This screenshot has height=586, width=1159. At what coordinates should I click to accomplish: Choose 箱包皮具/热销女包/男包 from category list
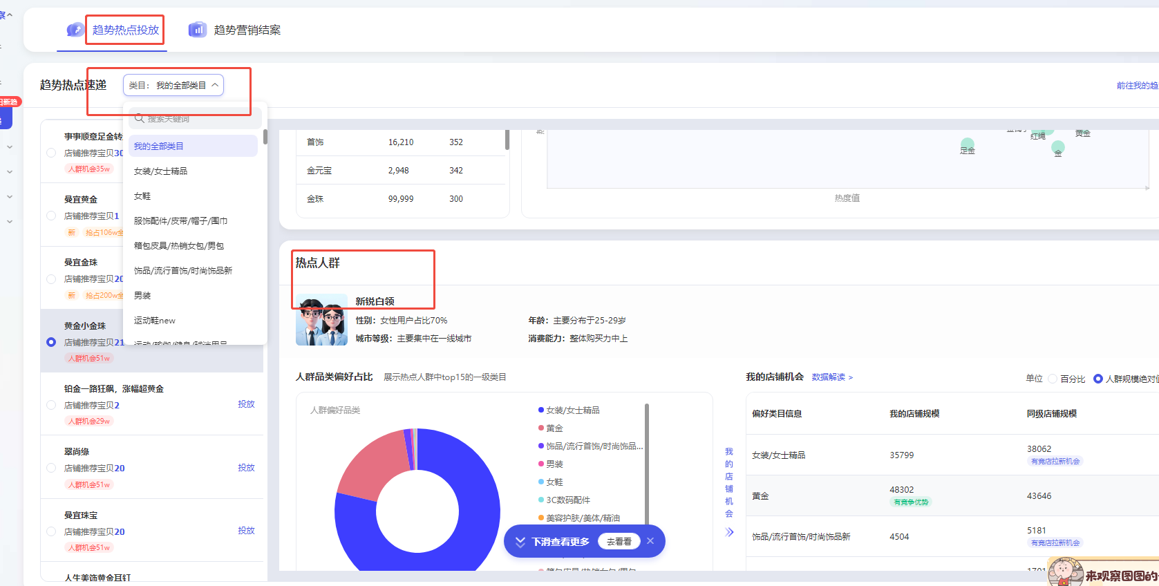[178, 246]
